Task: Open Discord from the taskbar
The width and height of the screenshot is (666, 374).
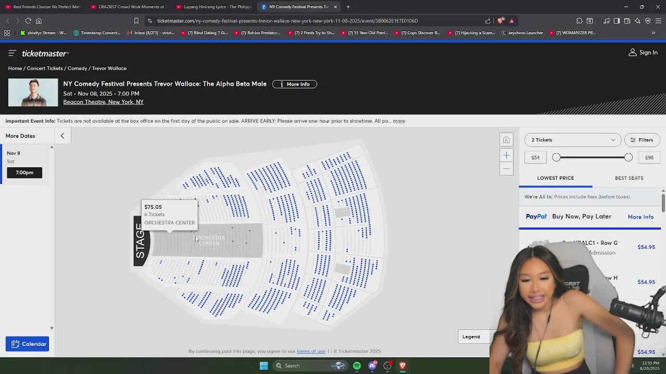Action: (x=372, y=366)
